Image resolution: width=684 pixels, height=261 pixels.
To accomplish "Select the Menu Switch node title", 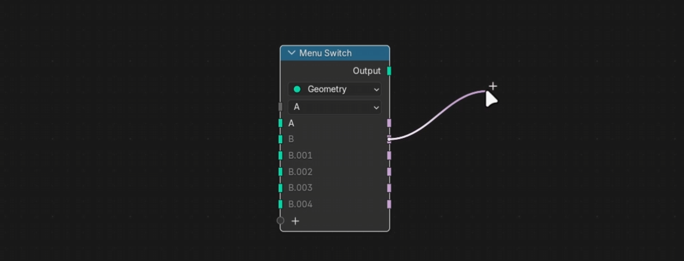I will (x=325, y=53).
